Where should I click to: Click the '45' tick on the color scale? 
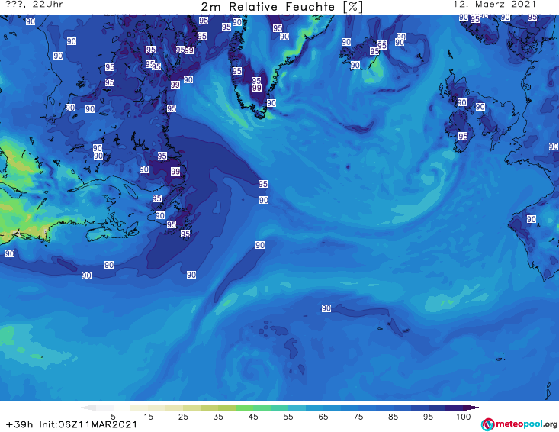[253, 417]
